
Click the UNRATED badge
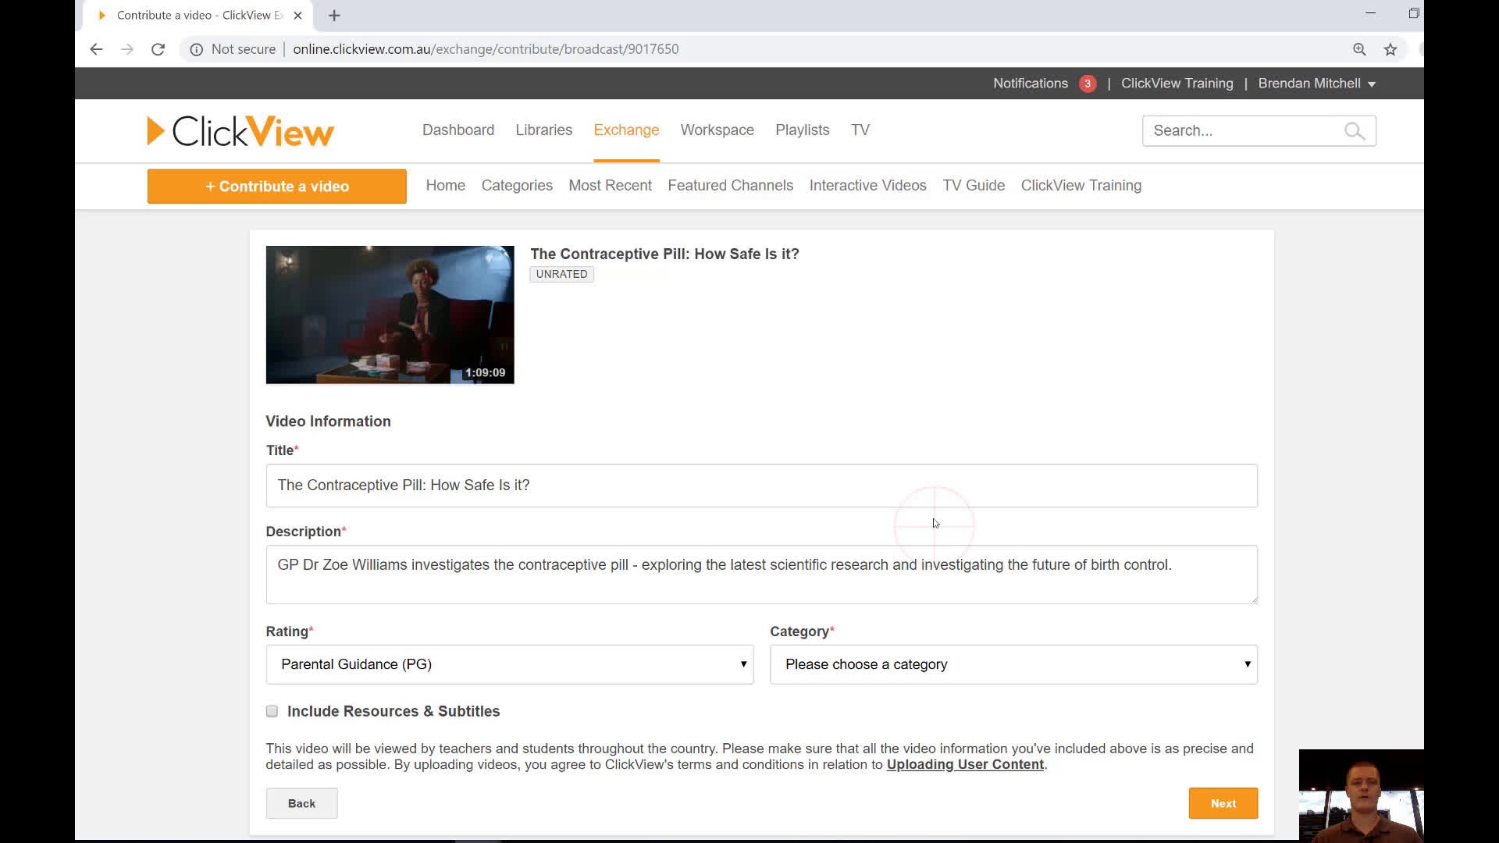point(562,274)
